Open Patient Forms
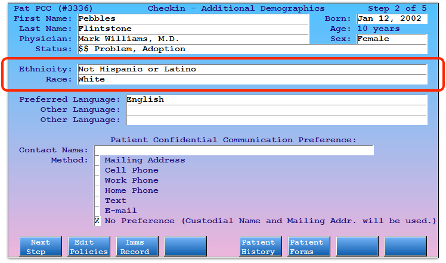446x263 pixels. tap(309, 246)
